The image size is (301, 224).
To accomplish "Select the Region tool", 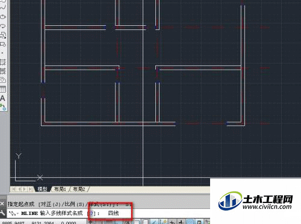I will point(3,80).
